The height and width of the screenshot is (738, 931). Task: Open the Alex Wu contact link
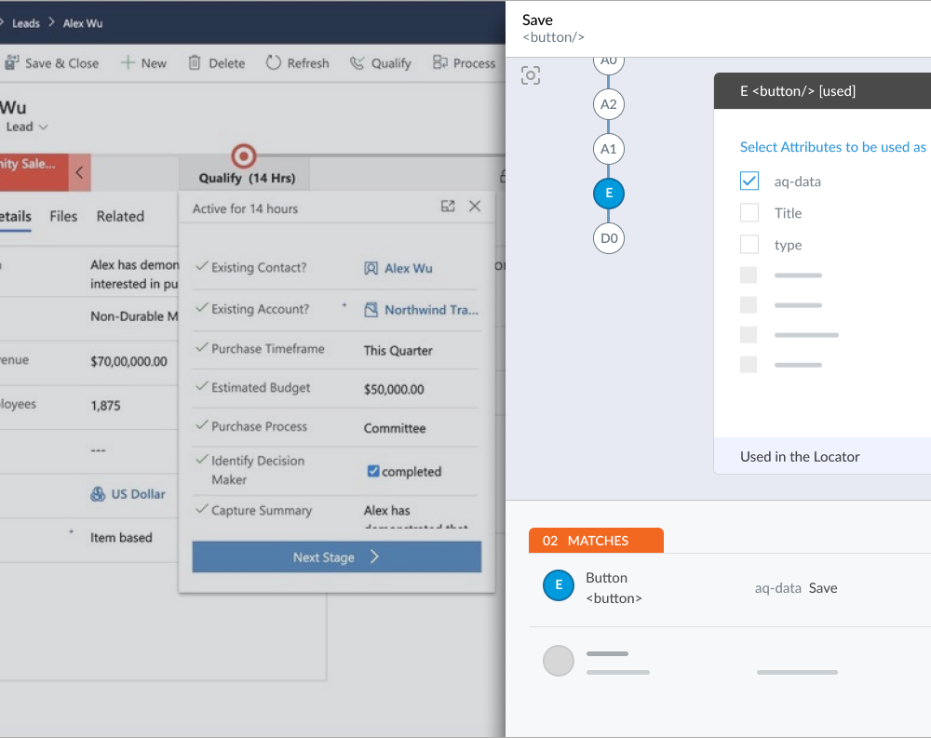[x=408, y=268]
